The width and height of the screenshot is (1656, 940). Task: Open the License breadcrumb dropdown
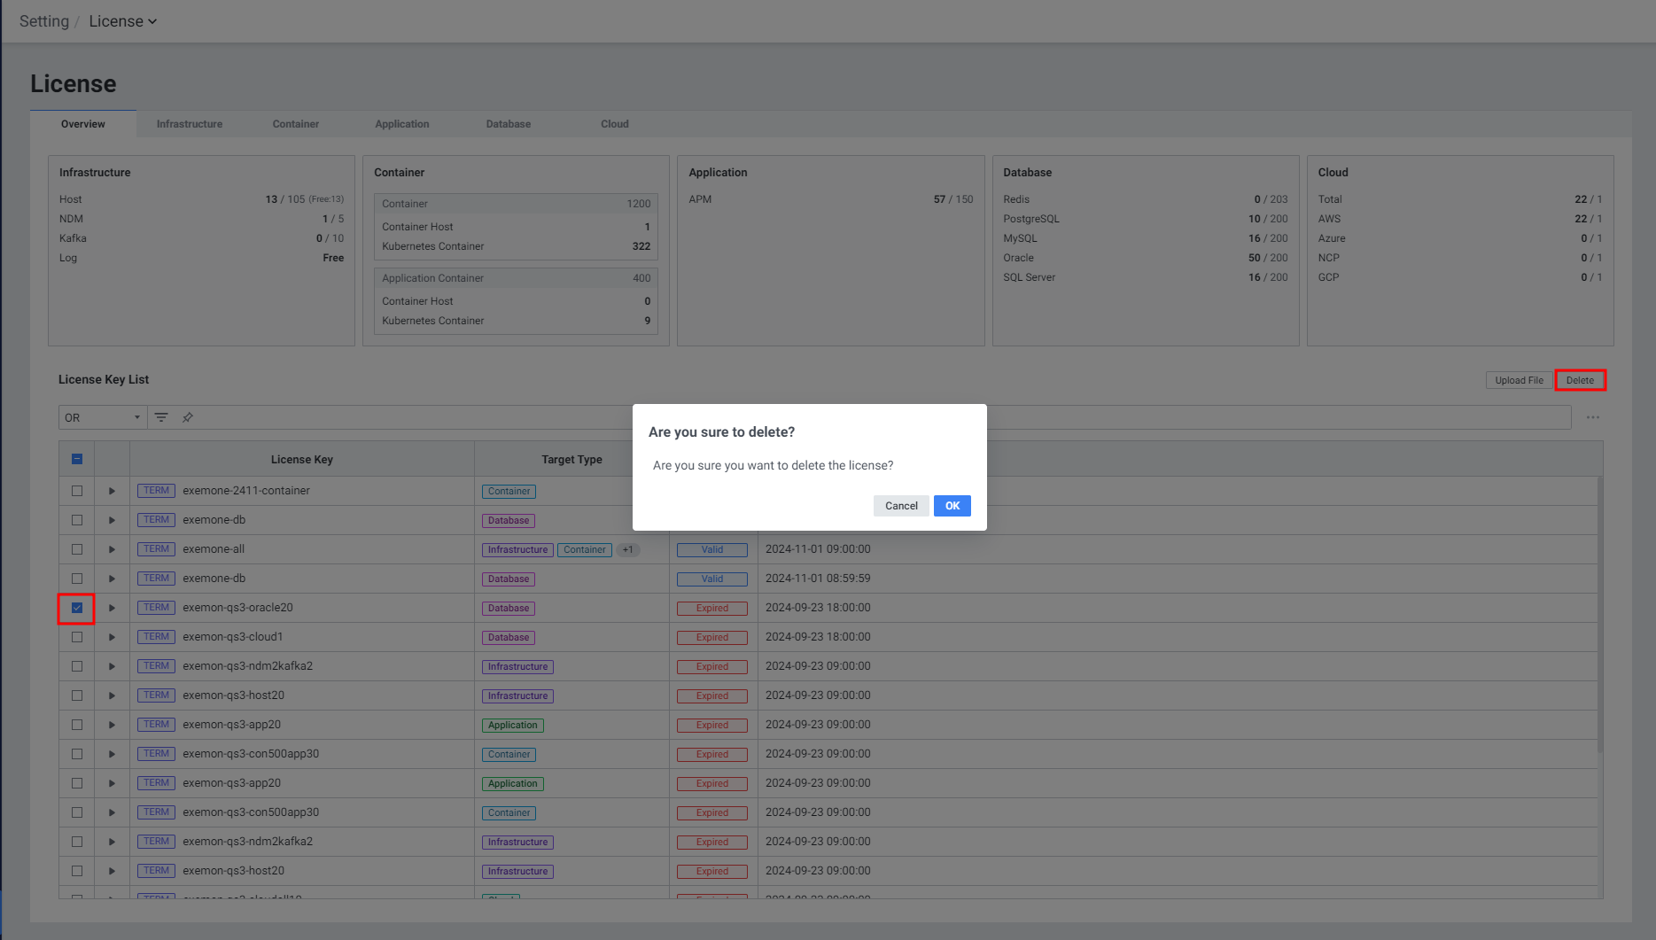click(x=122, y=21)
